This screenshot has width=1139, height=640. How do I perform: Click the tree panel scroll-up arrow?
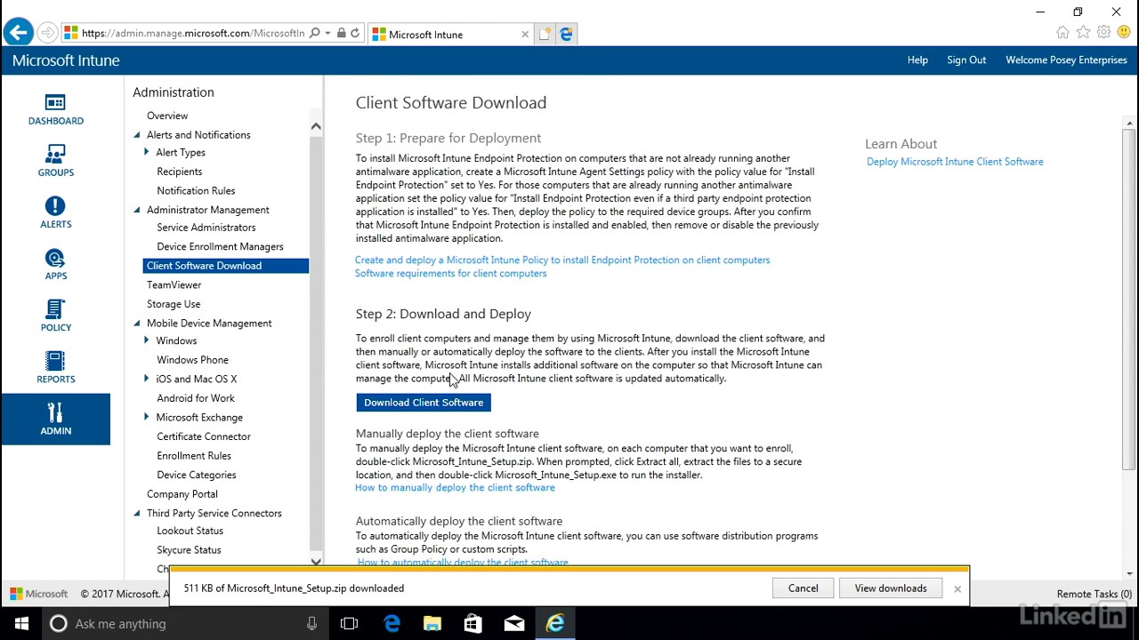pyautogui.click(x=316, y=126)
